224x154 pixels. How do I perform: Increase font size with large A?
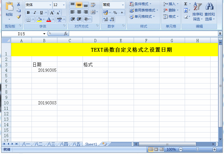[x=52, y=13]
